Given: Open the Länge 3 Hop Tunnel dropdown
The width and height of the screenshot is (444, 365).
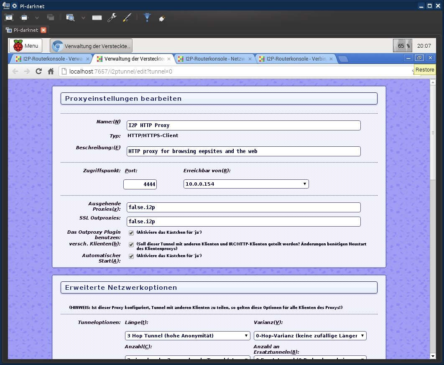Looking at the screenshot, I should [x=187, y=336].
